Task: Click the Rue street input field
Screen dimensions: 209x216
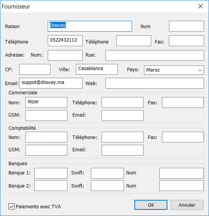Action: (x=155, y=55)
